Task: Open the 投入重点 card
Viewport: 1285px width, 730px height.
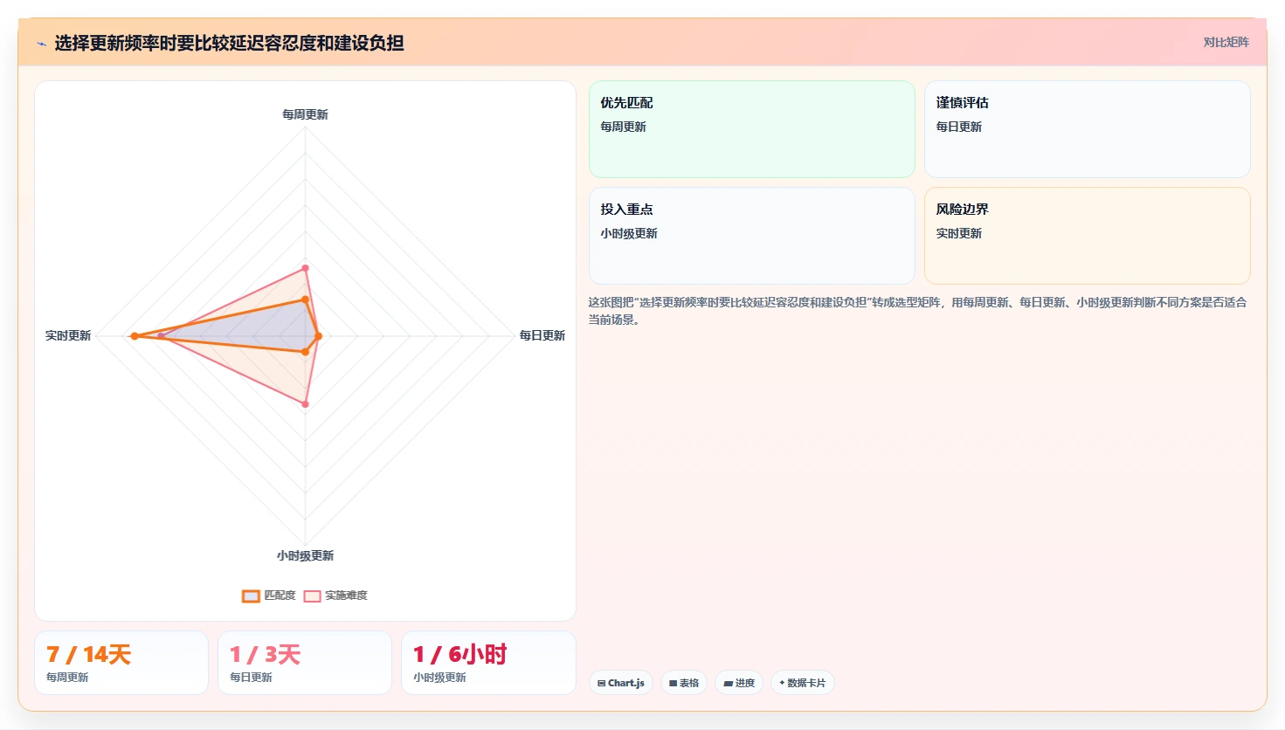Action: click(x=752, y=236)
